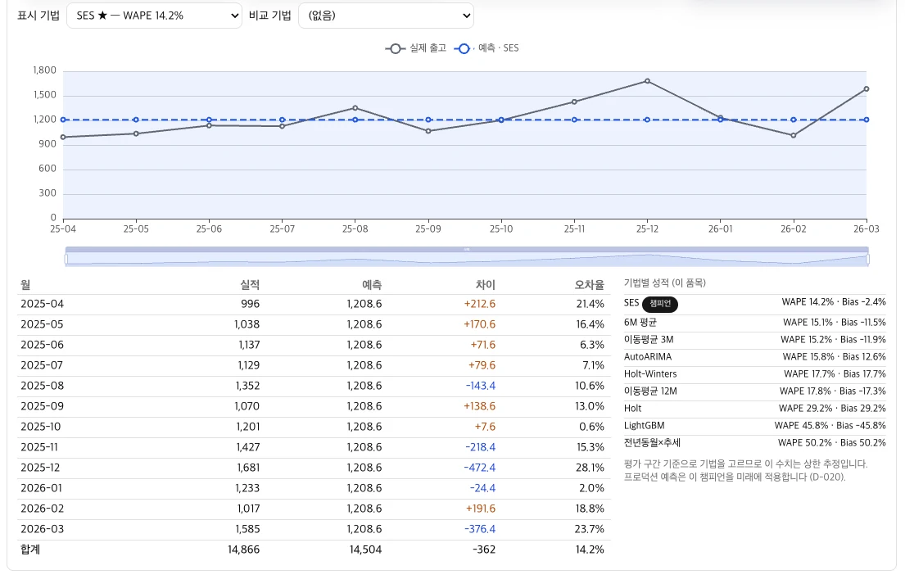Select the 전년동월×추세 method row
Image resolution: width=905 pixels, height=579 pixels.
tap(754, 443)
